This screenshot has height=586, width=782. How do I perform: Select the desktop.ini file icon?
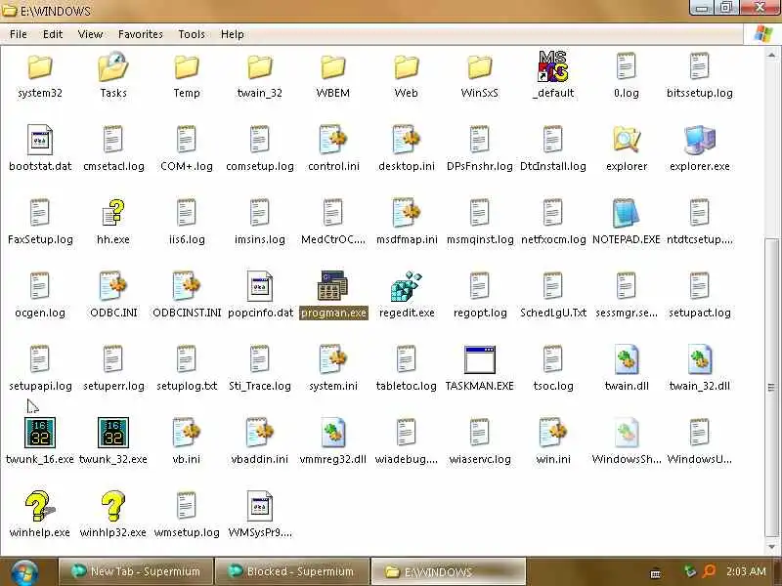(407, 140)
